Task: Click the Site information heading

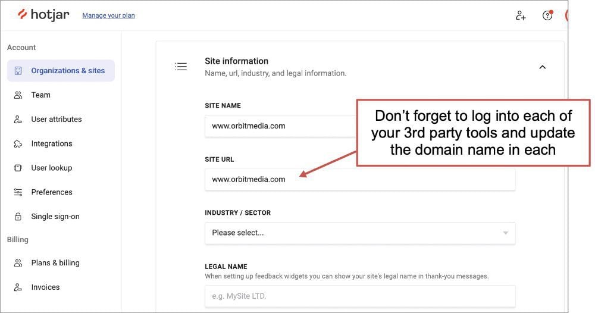Action: pos(236,61)
